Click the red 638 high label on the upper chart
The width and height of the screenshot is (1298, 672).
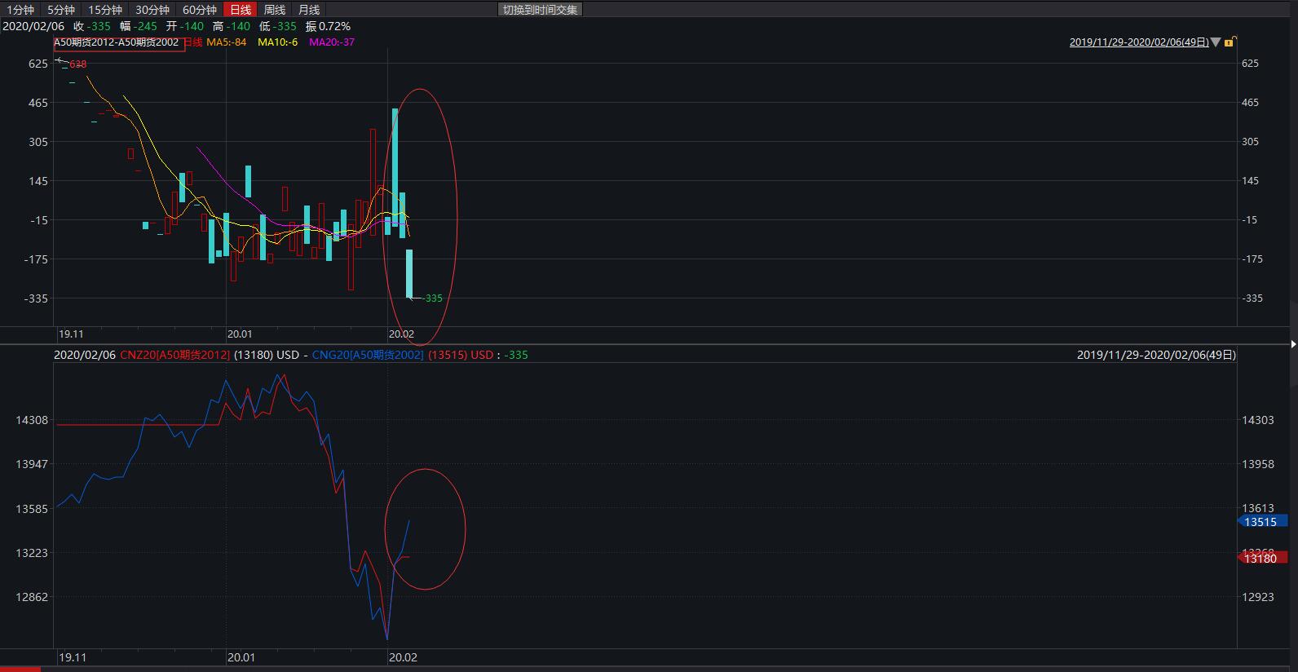click(x=77, y=64)
